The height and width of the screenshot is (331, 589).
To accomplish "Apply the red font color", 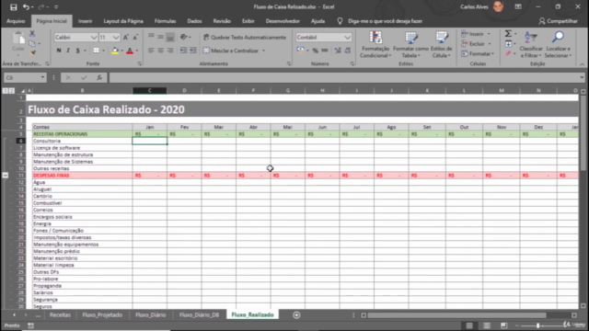I will tap(130, 51).
